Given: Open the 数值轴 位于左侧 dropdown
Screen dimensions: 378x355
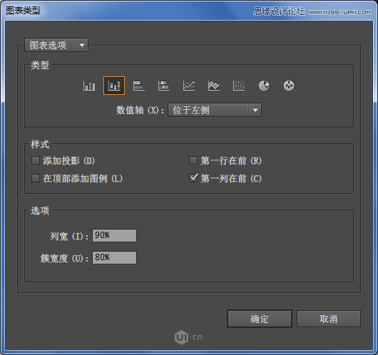Looking at the screenshot, I should (215, 110).
